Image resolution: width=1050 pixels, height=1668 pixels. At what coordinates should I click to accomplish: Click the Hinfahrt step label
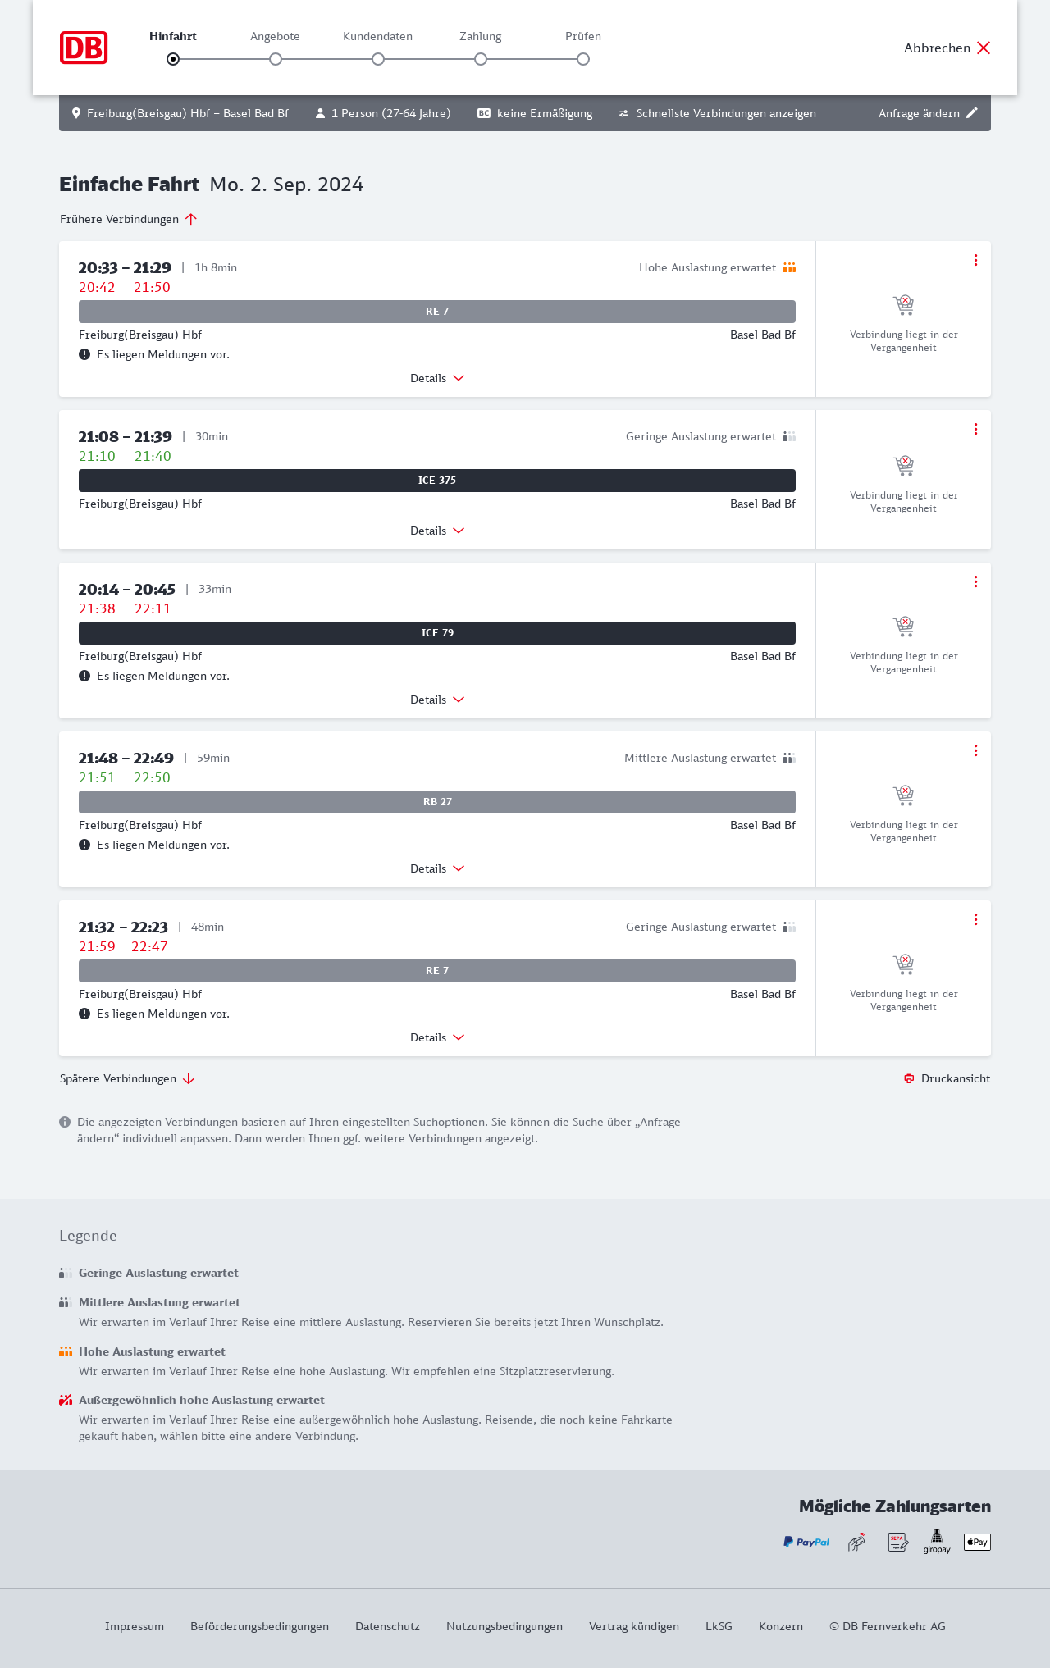[173, 36]
